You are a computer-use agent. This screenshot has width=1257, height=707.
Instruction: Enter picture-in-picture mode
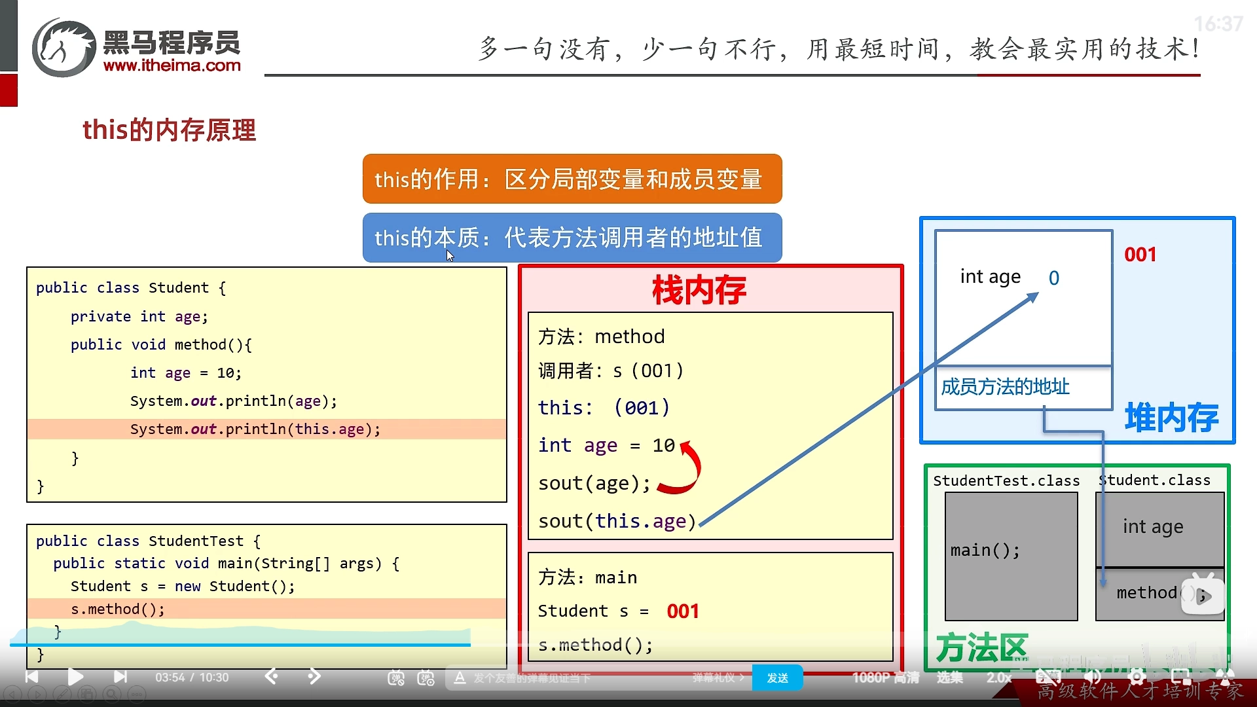coord(1180,677)
